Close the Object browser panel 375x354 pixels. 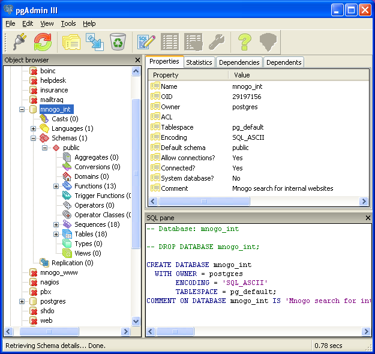pyautogui.click(x=137, y=60)
